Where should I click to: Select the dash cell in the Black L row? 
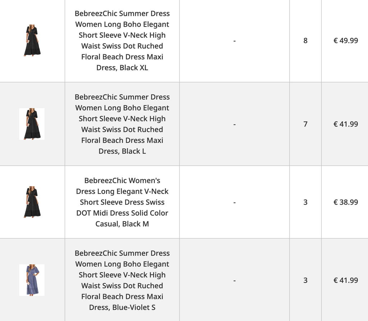click(234, 124)
